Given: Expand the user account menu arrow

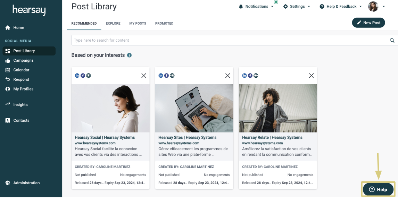Looking at the screenshot, I should [x=383, y=7].
